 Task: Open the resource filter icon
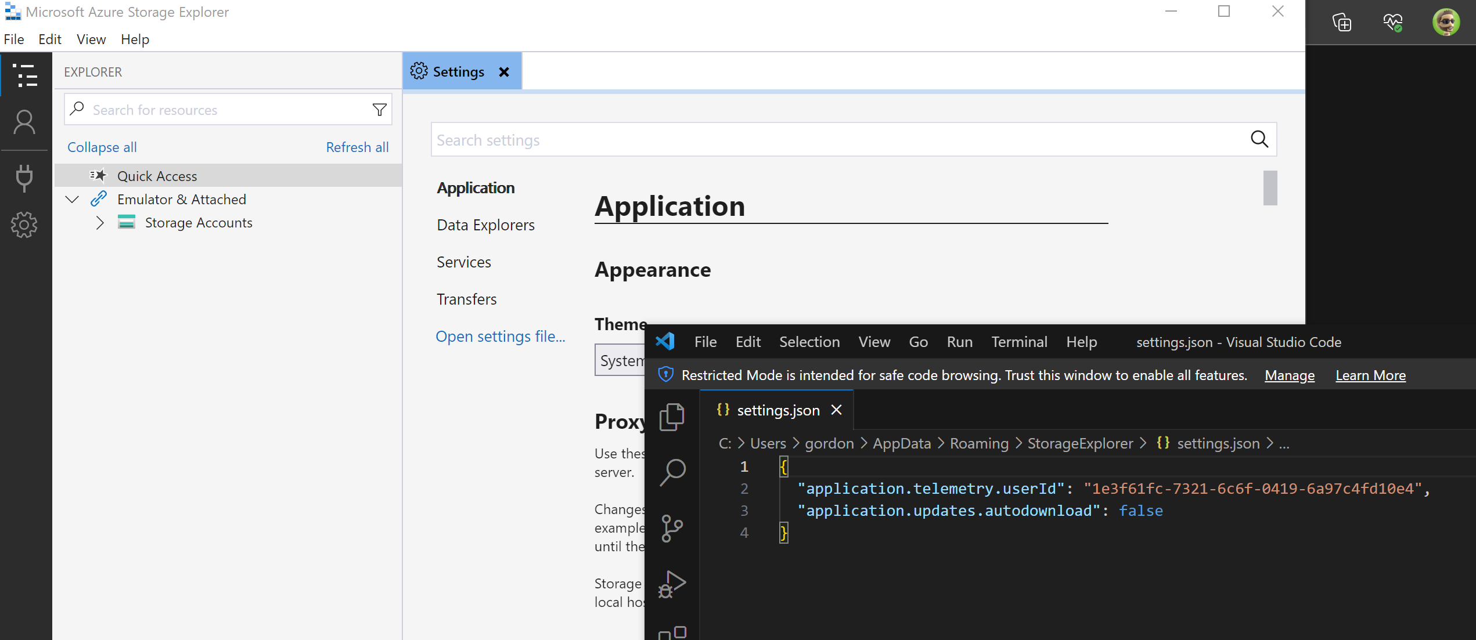coord(379,109)
